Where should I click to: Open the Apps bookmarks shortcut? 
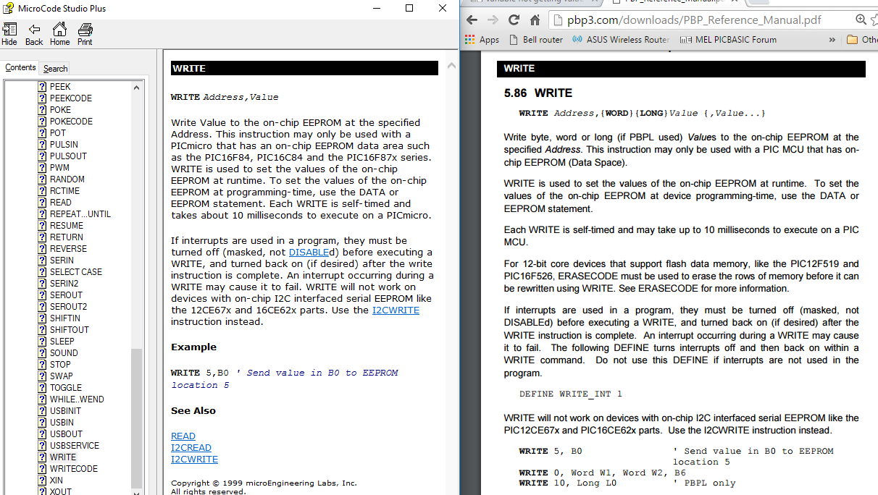coord(482,40)
